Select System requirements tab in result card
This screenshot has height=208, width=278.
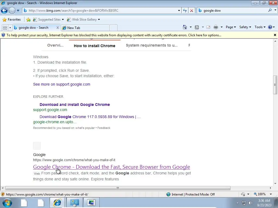[x=151, y=45]
